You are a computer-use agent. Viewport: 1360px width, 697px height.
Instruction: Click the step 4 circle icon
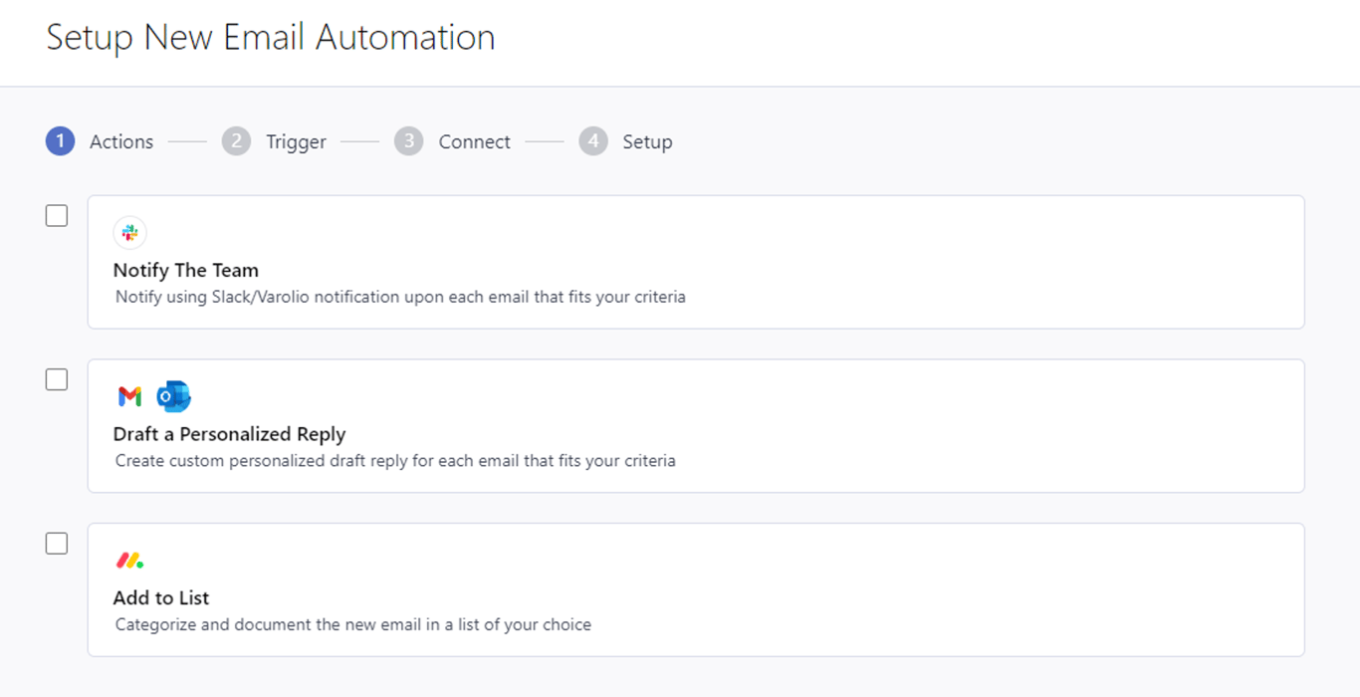click(592, 141)
